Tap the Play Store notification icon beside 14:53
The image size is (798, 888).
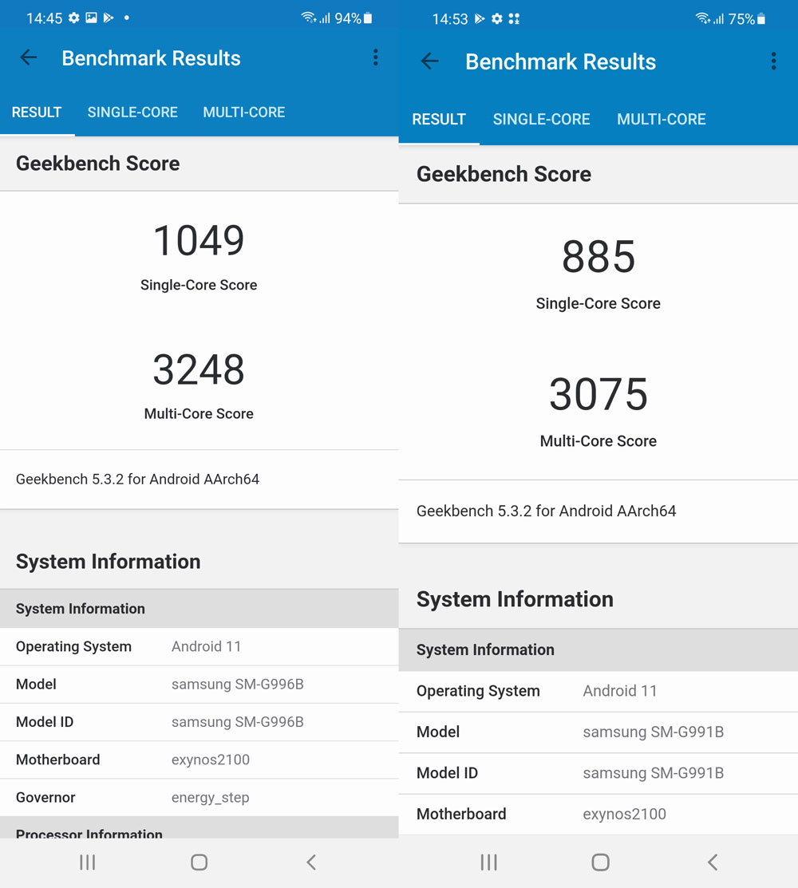[480, 18]
